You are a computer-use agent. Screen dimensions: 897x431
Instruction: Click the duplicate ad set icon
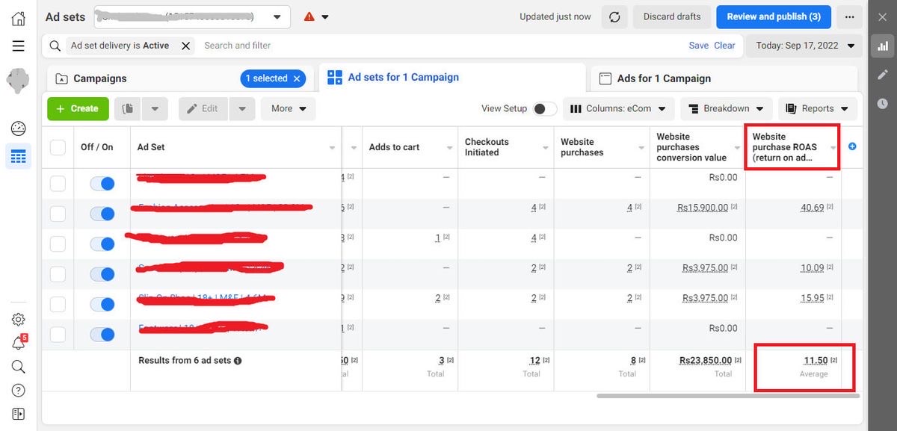pos(128,108)
